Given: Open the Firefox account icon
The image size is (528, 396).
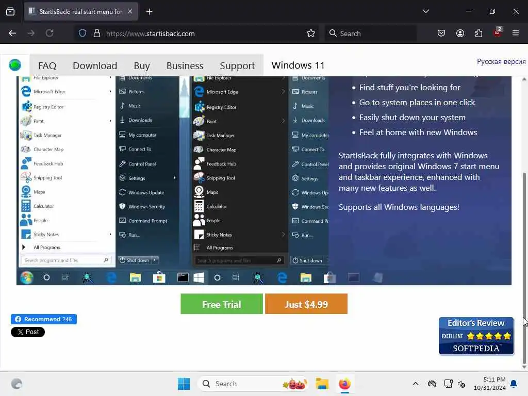Looking at the screenshot, I should (460, 34).
